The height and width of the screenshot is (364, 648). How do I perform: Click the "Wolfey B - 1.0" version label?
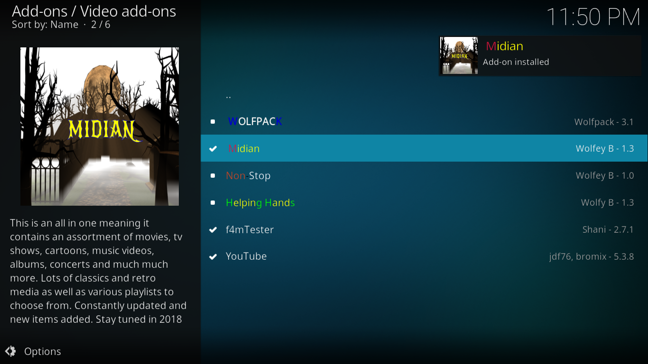605,175
